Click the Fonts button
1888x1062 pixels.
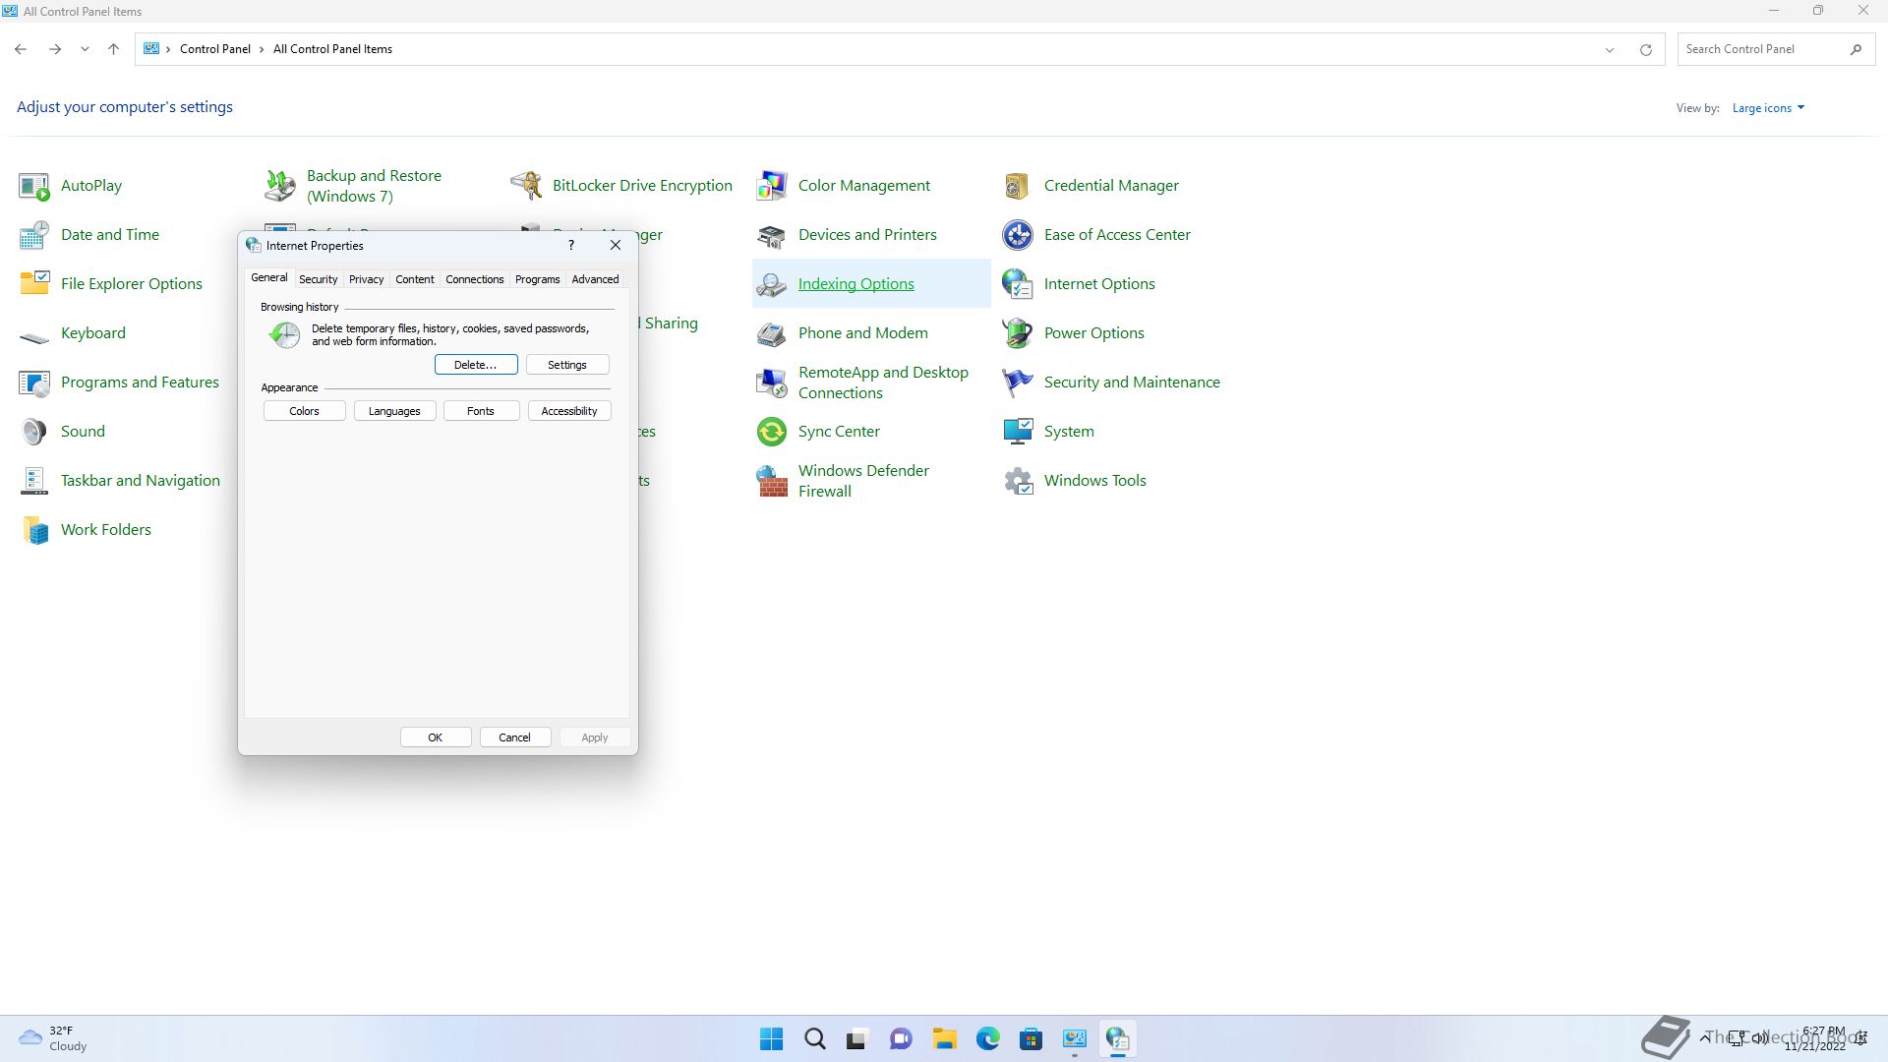pyautogui.click(x=481, y=411)
